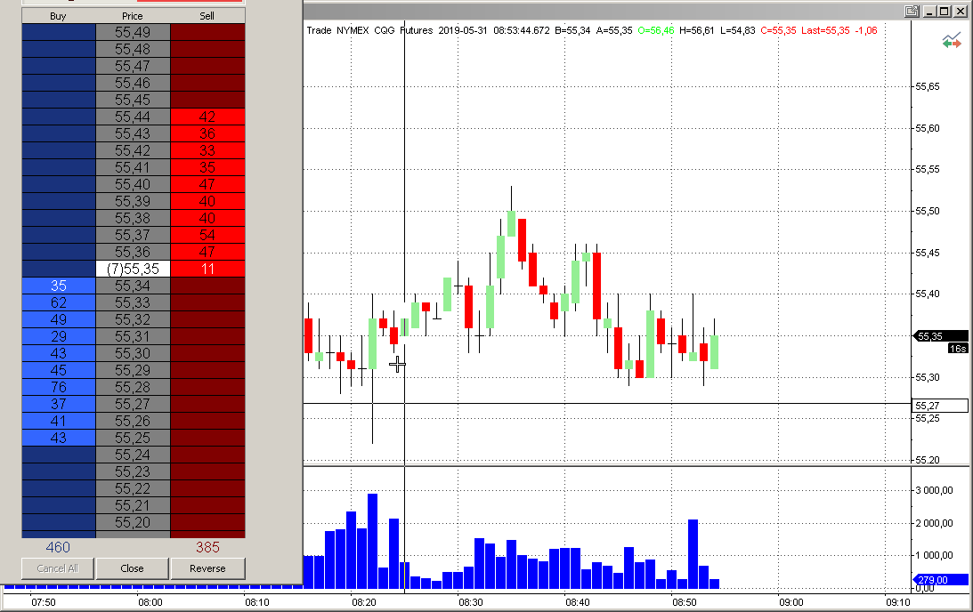Click sell cell at price 55,22

click(x=207, y=488)
